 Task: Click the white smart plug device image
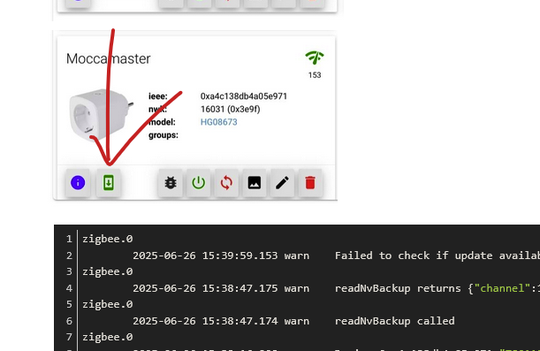[101, 115]
